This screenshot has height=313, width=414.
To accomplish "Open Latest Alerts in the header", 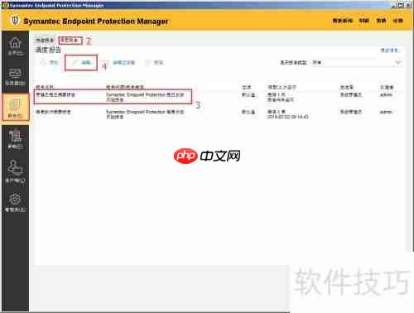I will (342, 21).
